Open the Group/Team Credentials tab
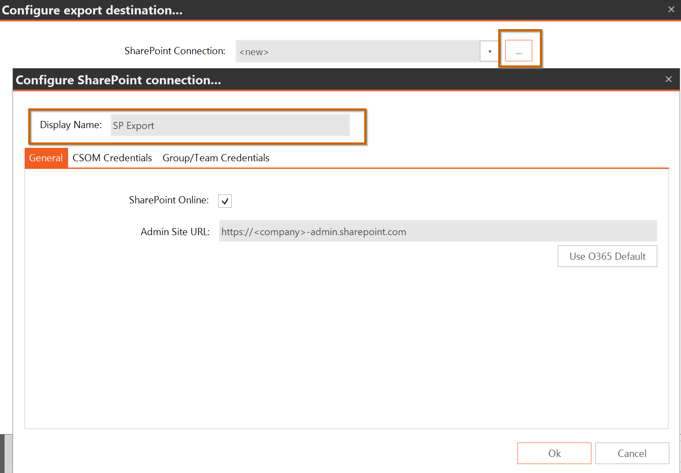681x473 pixels. (216, 158)
